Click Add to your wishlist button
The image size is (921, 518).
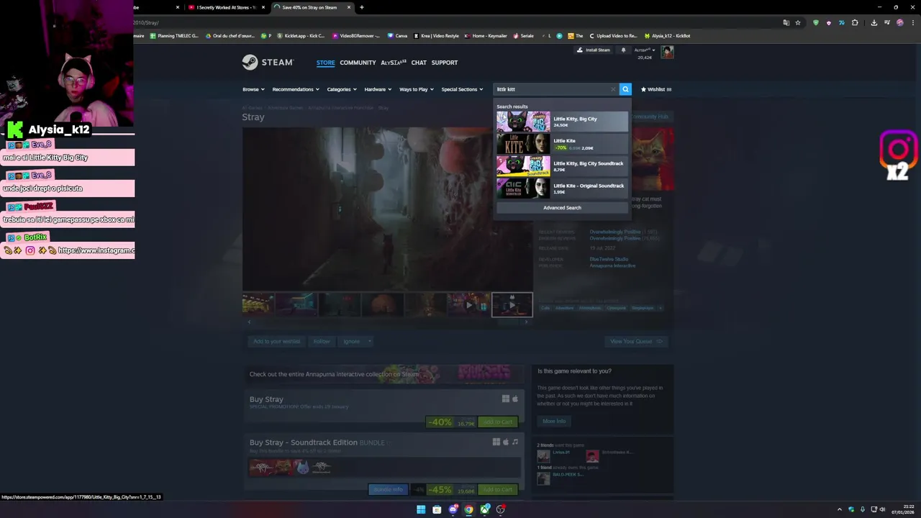(x=276, y=341)
